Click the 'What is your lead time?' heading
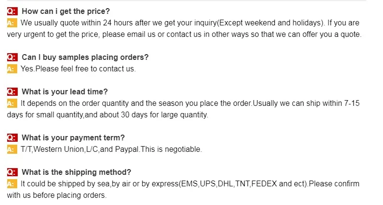 [x=65, y=91]
